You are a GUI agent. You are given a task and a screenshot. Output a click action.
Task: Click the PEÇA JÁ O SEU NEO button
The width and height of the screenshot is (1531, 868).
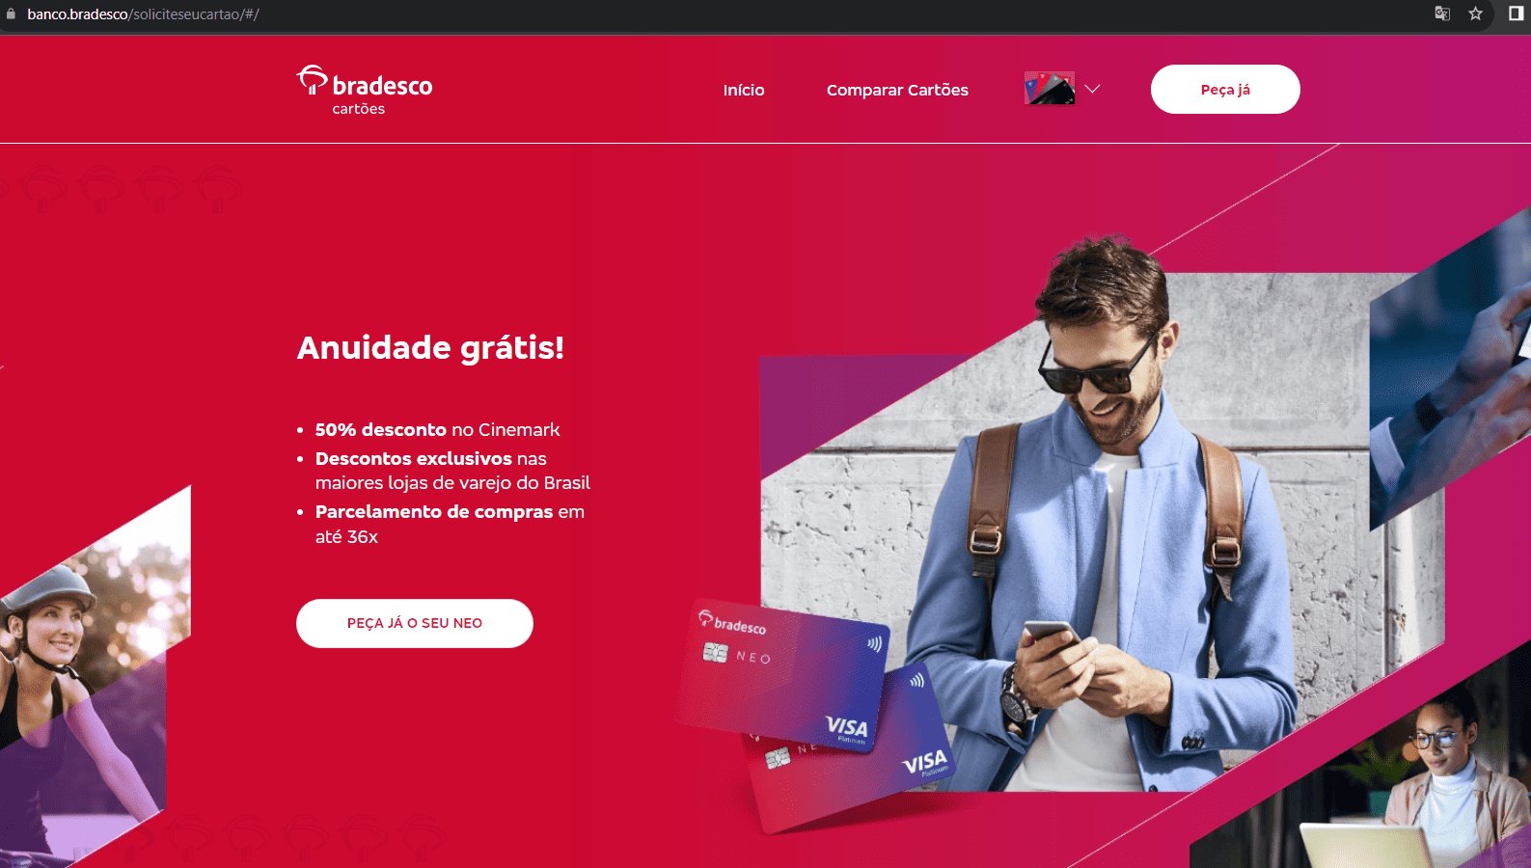415,623
